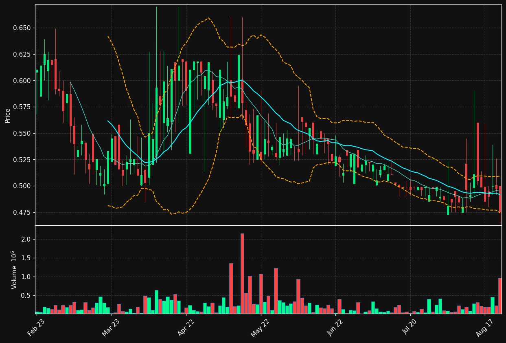Screen dimensions: 506x343
Task: Click the 0.5 volume tick label
Action: coord(26,296)
